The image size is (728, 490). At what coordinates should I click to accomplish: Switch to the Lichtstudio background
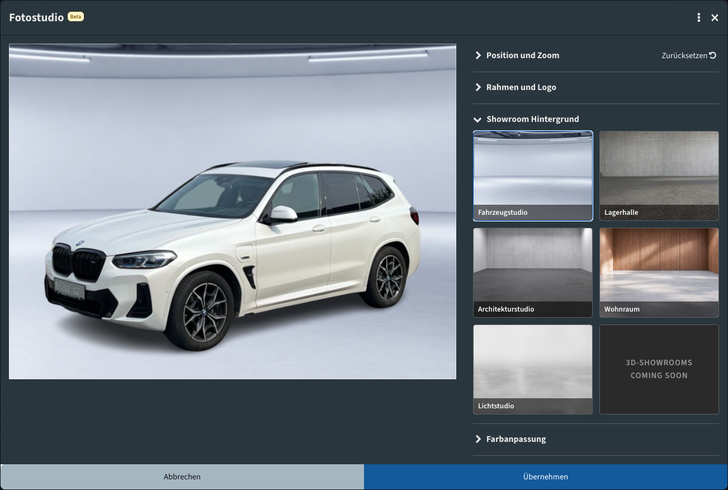533,370
